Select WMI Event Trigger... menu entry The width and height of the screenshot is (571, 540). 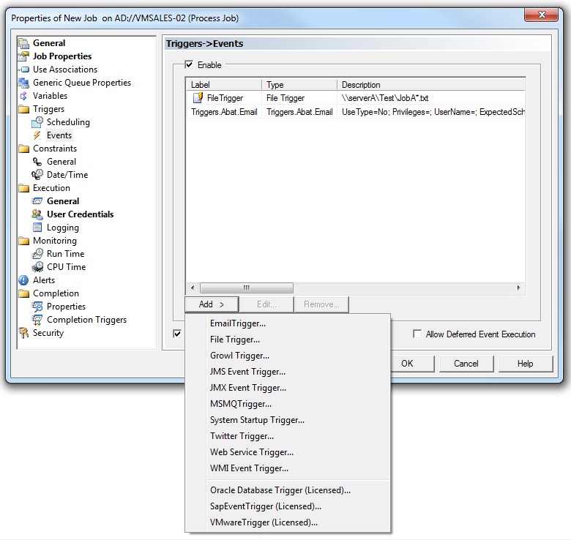(249, 468)
